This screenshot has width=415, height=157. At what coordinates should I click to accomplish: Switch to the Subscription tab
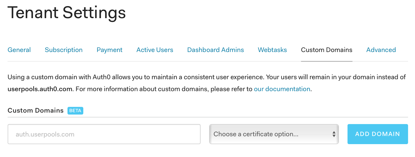[x=64, y=50]
